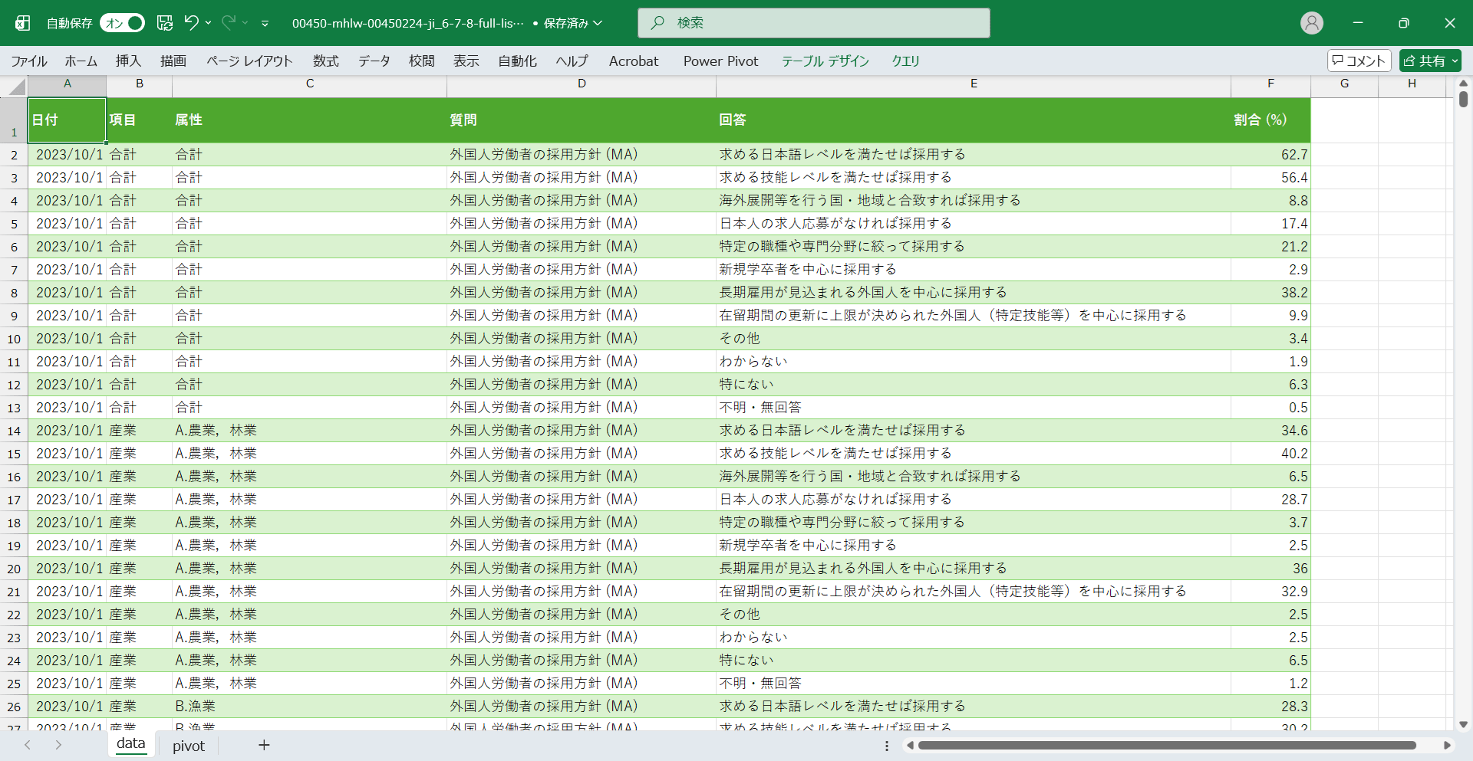Screen dimensions: 1473x761
Task: Click the 検索 search box
Action: [x=813, y=23]
